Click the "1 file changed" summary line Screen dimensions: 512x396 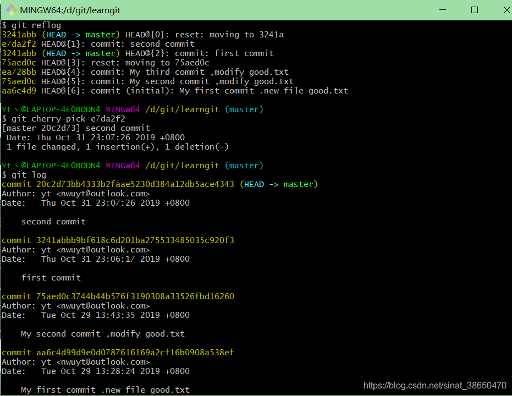pos(118,147)
